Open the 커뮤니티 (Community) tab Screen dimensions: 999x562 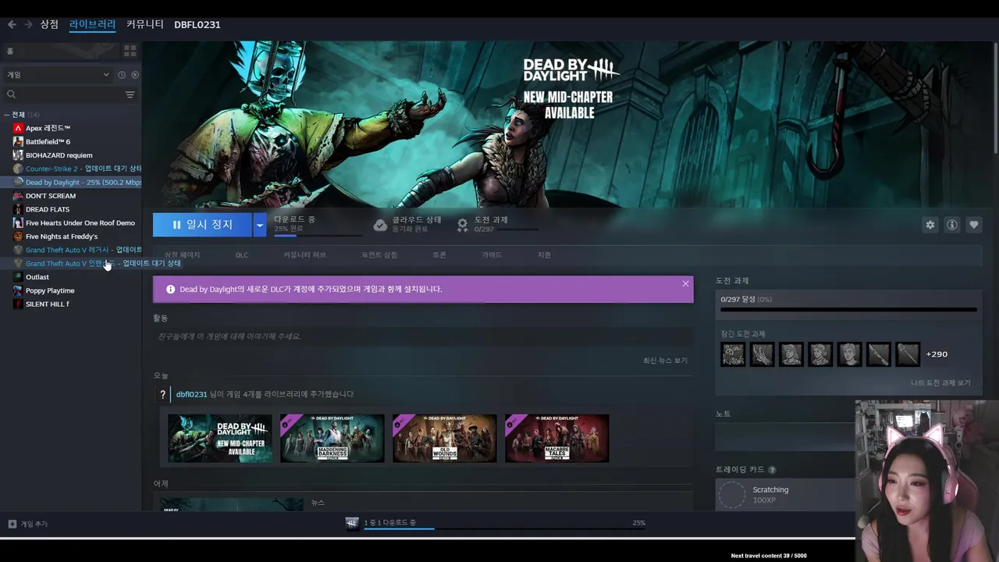(145, 24)
